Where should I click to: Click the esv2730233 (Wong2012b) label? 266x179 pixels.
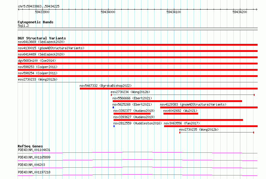tap(38, 79)
